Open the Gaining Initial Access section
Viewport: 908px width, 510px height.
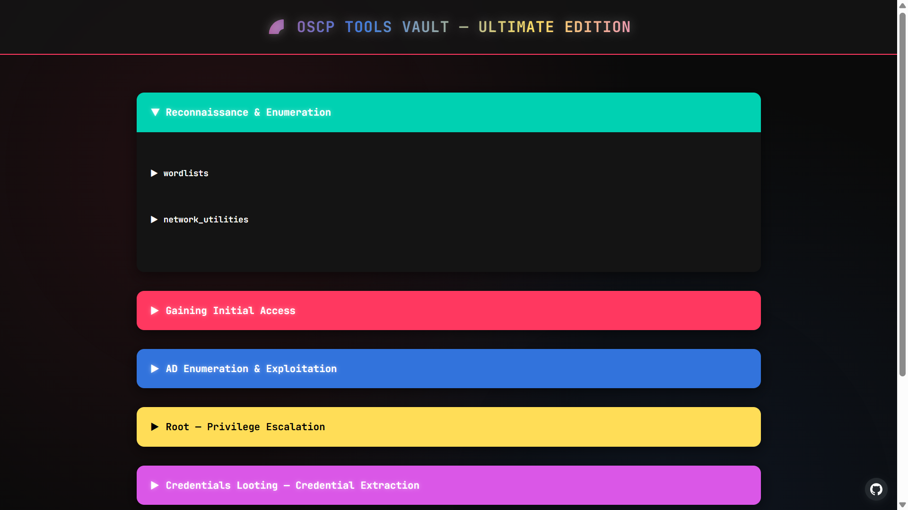click(230, 311)
